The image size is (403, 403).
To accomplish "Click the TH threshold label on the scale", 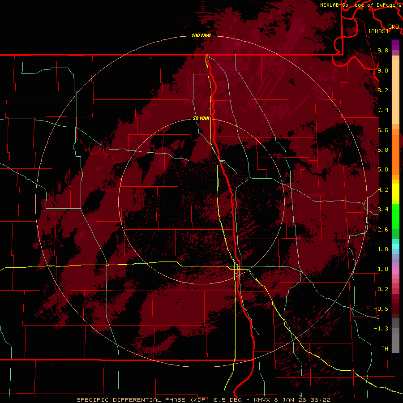I will (385, 349).
